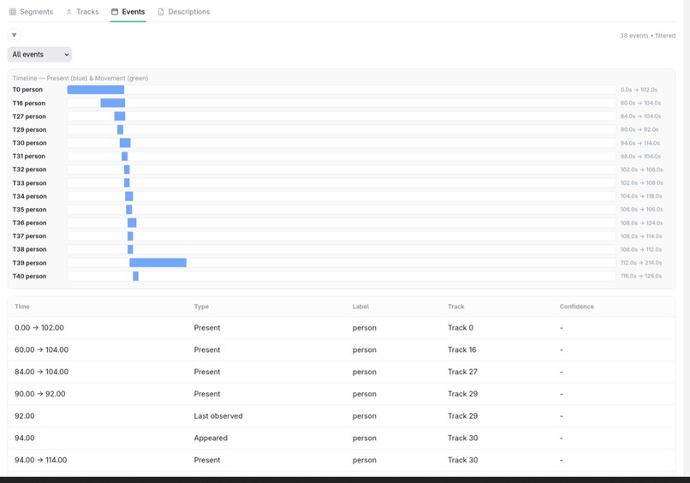Viewport: 690px width, 483px height.
Task: Click Track 16 in the table
Action: [462, 350]
